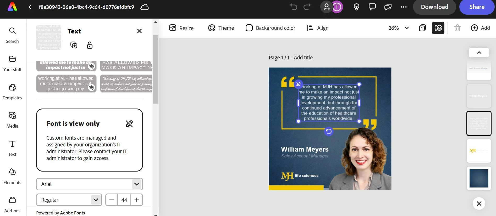Select the William Meyers name text on canvas
Image resolution: width=496 pixels, height=216 pixels.
tap(305, 149)
